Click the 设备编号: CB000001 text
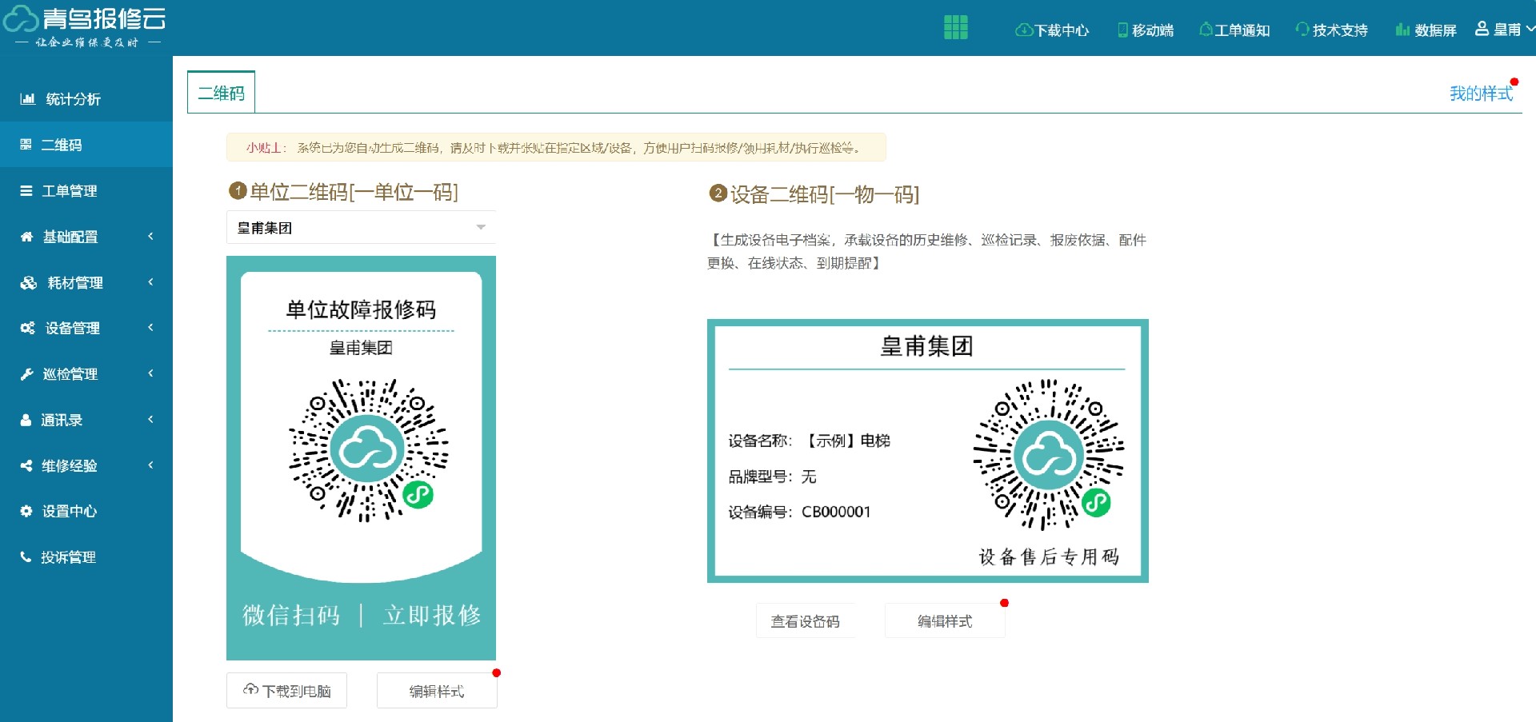 tap(799, 512)
